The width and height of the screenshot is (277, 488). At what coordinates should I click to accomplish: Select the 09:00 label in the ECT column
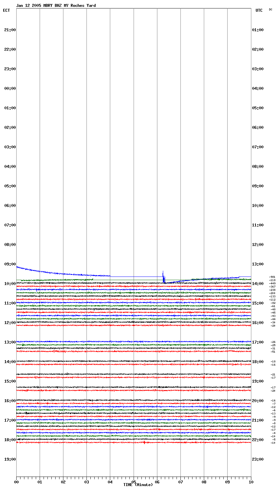point(10,264)
